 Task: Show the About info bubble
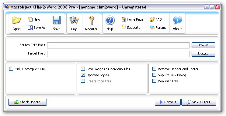pos(177,20)
